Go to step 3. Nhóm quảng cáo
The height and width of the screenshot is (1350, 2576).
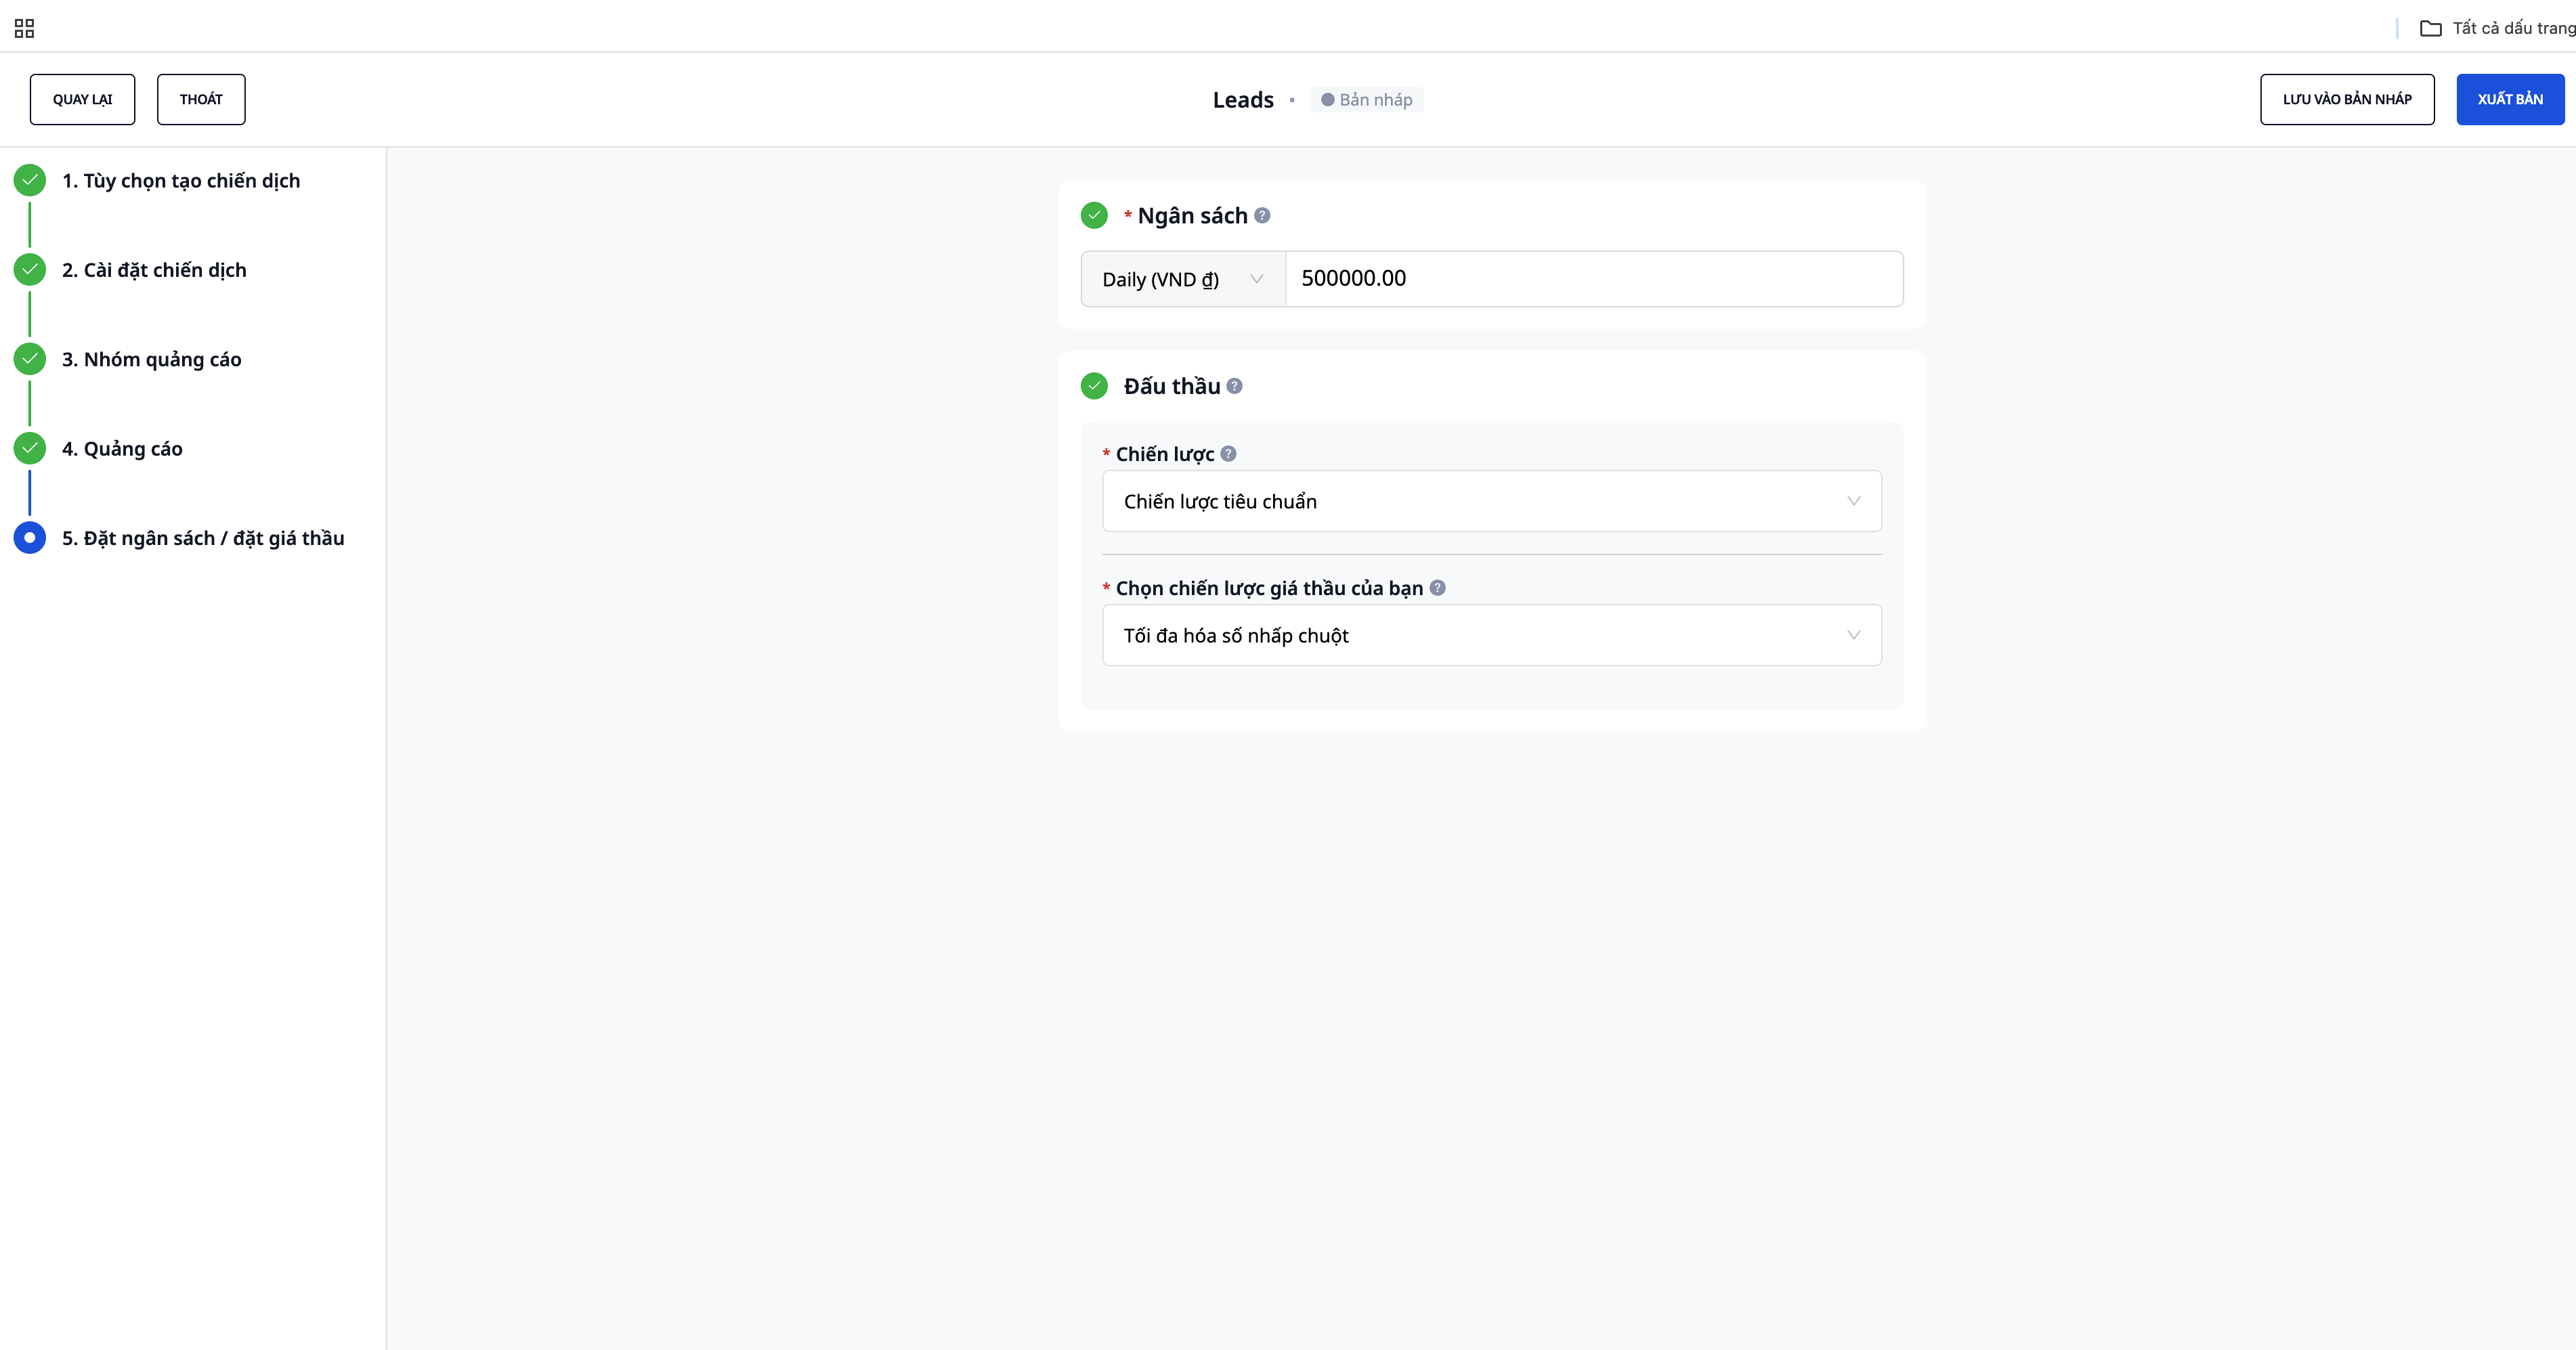(x=151, y=359)
